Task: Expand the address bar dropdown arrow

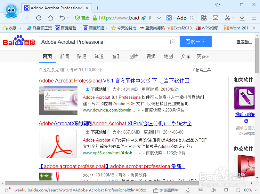Action: (x=159, y=18)
